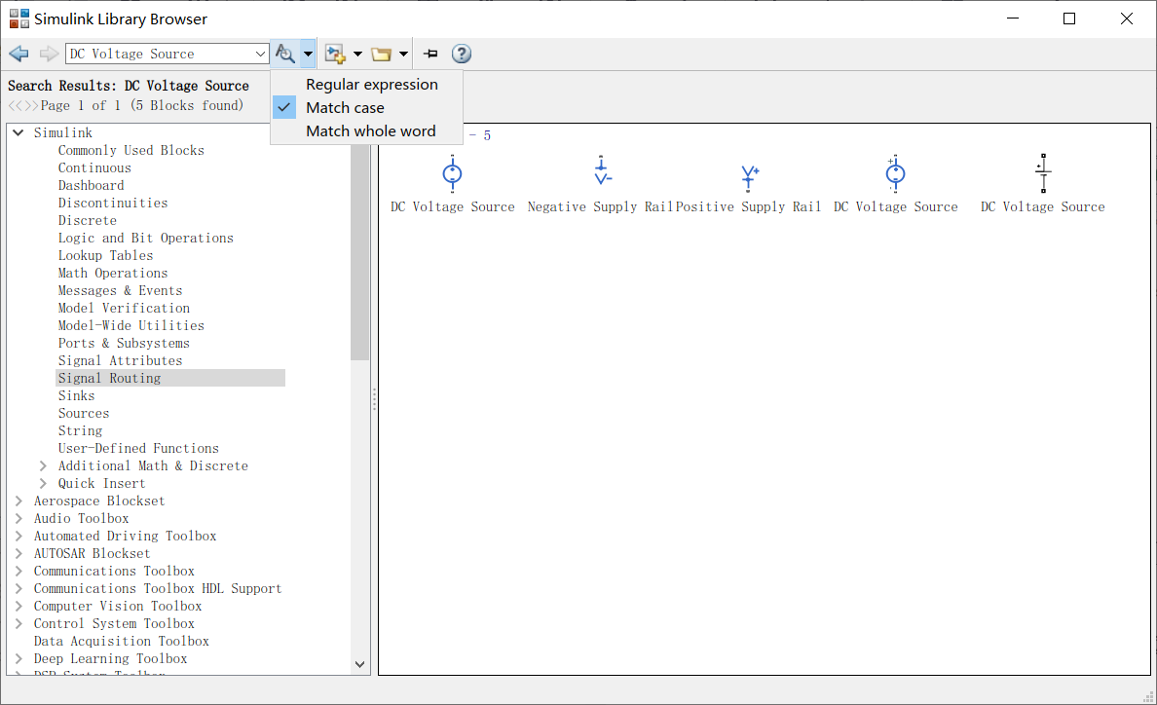Screen dimensions: 1157x705
Task: Select the Sources library
Action: coord(84,414)
